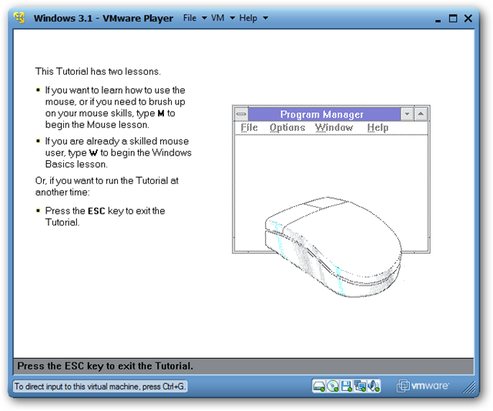
Task: Expand the File menu dropdown arrow
Action: (x=204, y=18)
